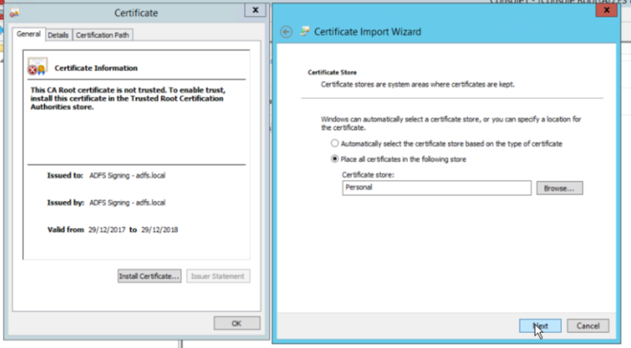Show the Certification Path tab

tap(102, 35)
